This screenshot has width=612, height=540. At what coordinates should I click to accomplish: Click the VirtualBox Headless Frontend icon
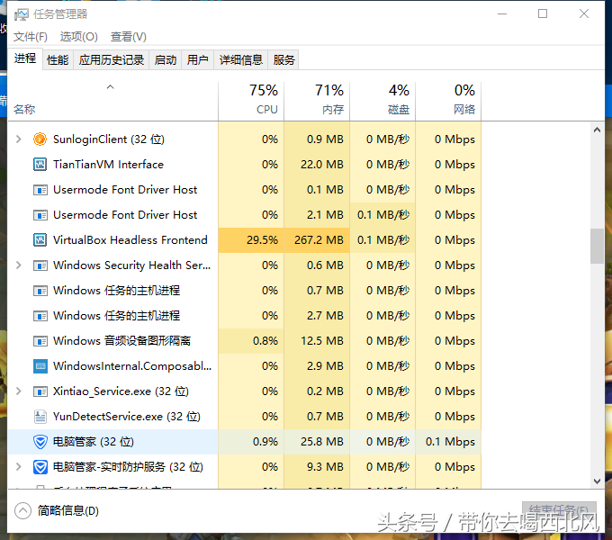tap(40, 240)
